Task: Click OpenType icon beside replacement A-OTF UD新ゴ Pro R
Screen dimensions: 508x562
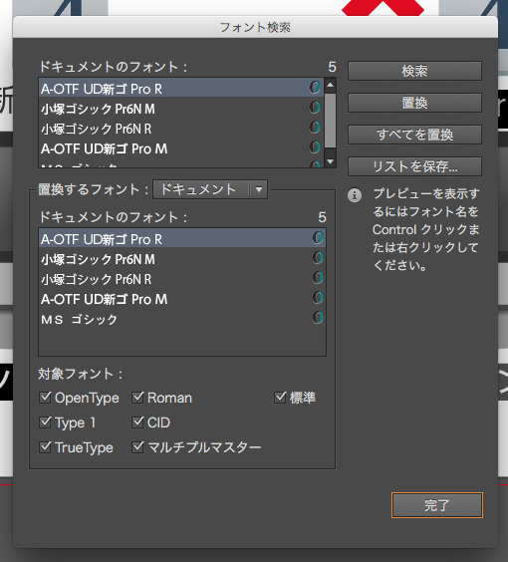Action: pyautogui.click(x=318, y=237)
